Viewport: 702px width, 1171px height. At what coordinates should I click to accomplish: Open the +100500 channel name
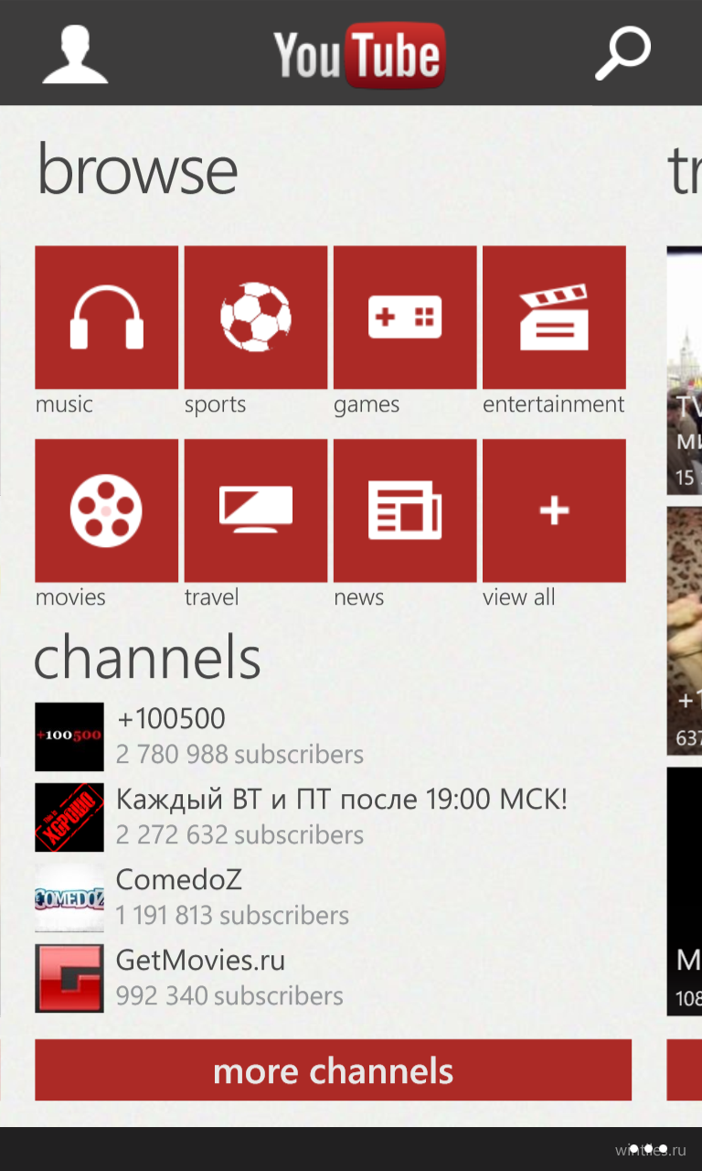pyautogui.click(x=171, y=719)
